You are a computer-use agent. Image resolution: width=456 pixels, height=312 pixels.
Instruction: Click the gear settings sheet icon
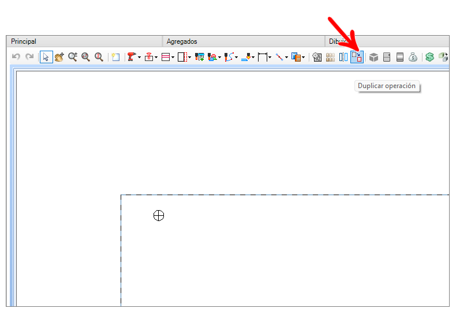click(317, 57)
